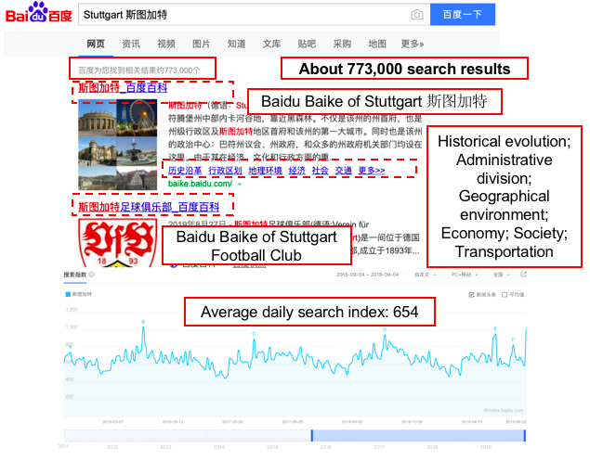
Task: Click the Stuttgart photo collage thumbnail
Action: [117, 145]
